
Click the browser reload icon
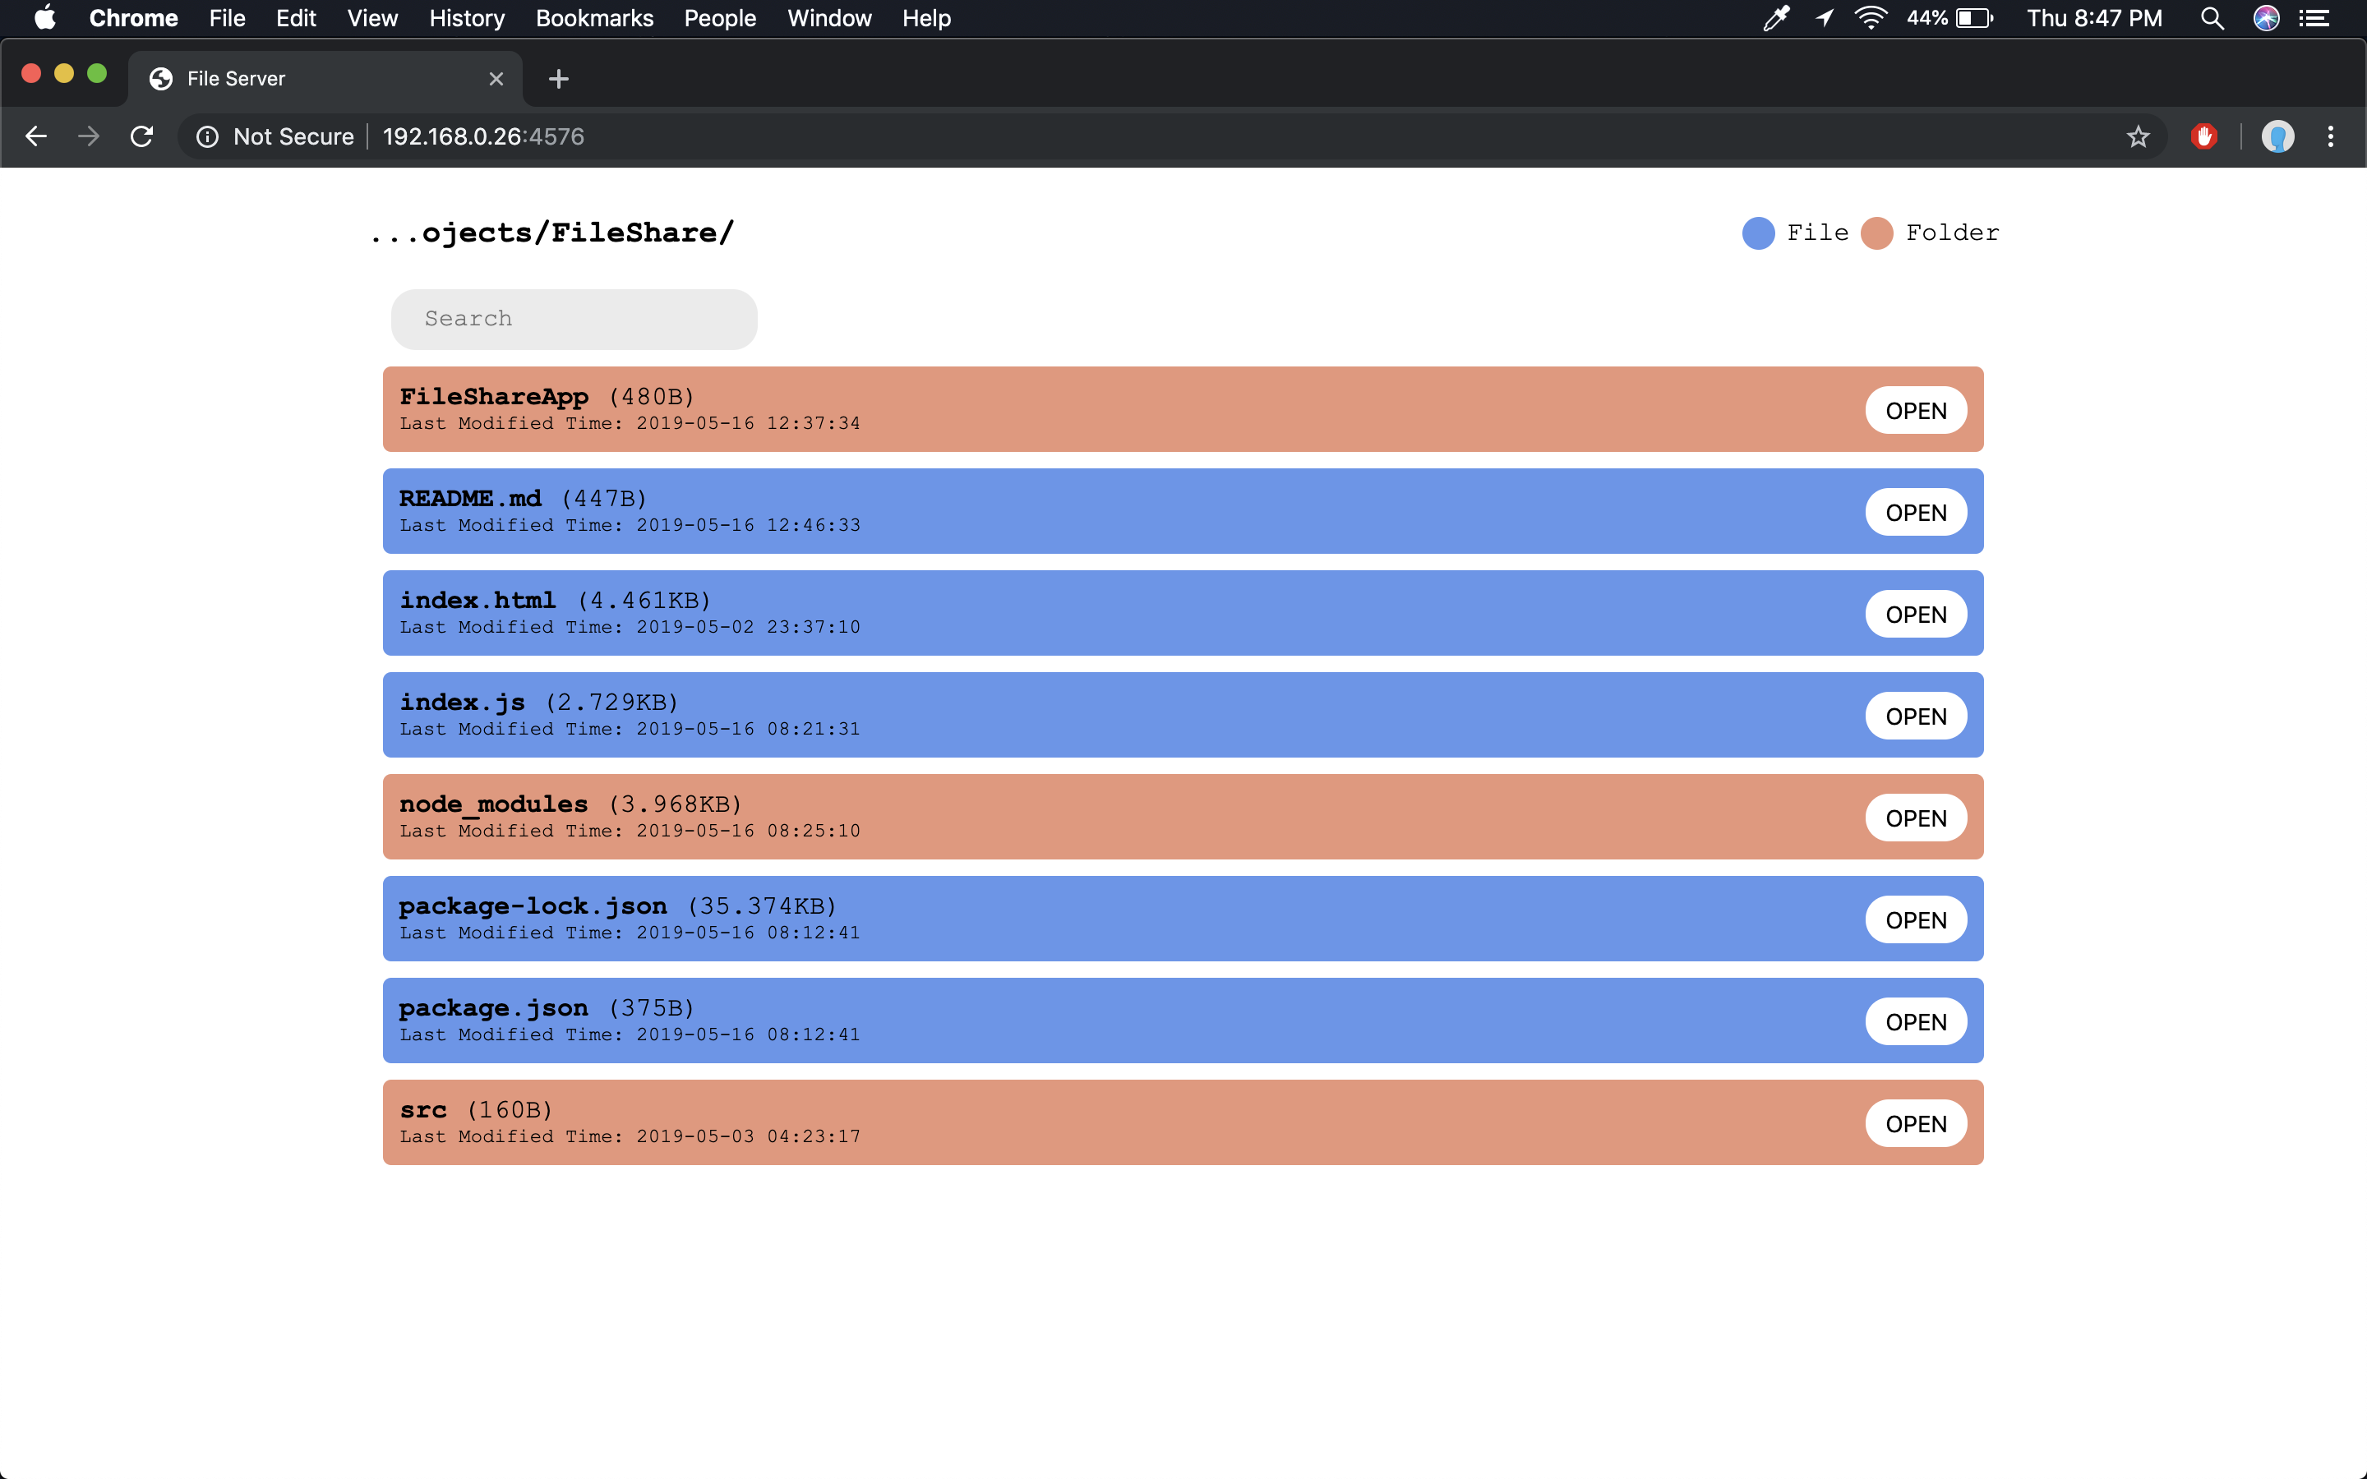(142, 136)
